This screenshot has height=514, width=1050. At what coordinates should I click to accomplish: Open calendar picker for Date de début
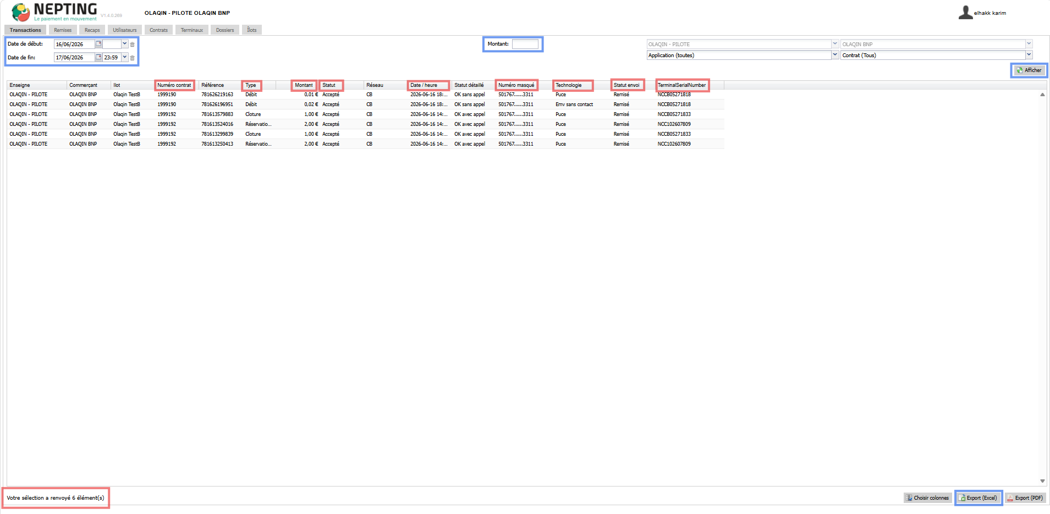click(x=98, y=44)
